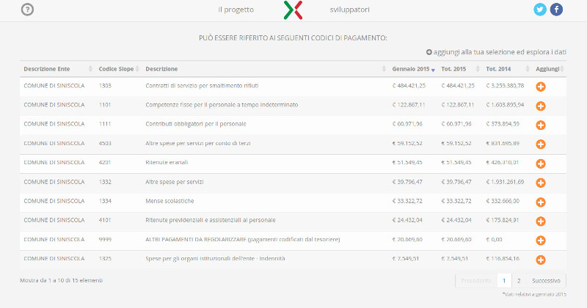Open the sviluppatori menu item

tap(350, 10)
